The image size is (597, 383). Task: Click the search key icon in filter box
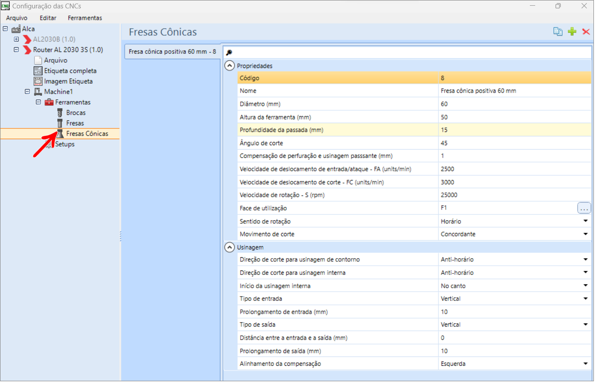[x=229, y=53]
